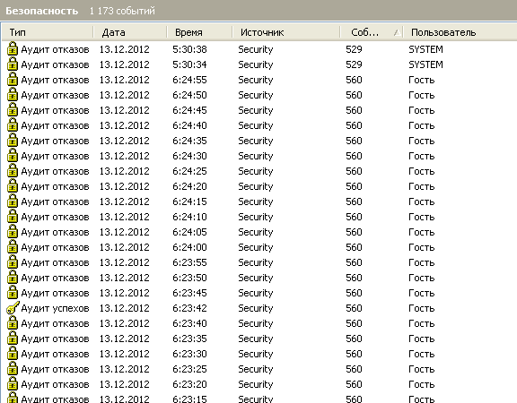Click the lock icon of the 6:24:55 event
Screen dimensions: 517x403
(x=13, y=80)
